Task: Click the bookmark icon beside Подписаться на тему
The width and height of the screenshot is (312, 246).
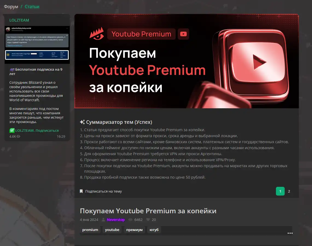Action: (81, 191)
